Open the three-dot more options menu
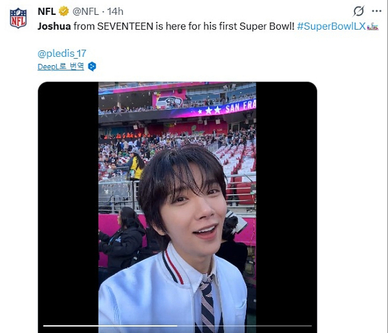The width and height of the screenshot is (388, 333). [x=376, y=12]
